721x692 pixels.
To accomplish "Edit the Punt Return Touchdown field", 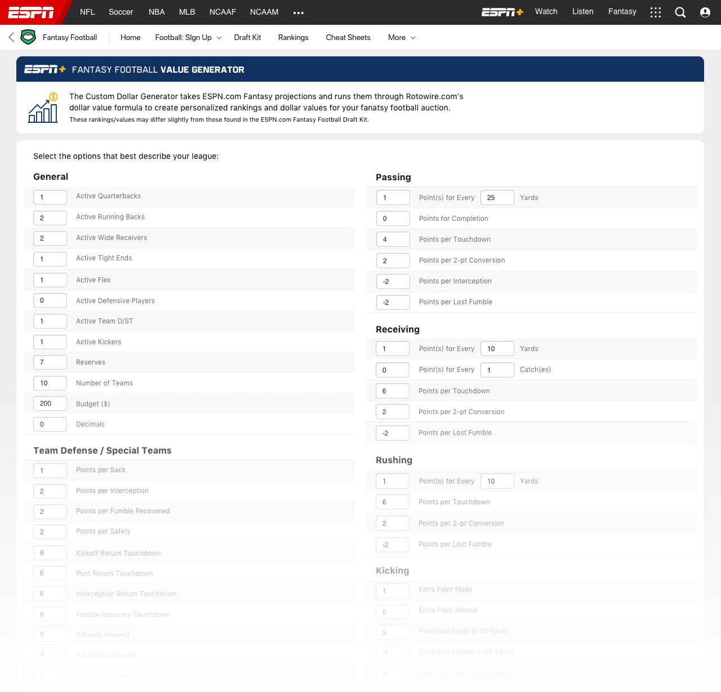I will point(50,573).
